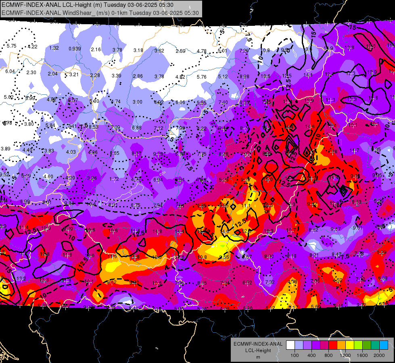Viewport: 395px width, 363px height.
Task: Click the wind shear value 5.12
Action: 223,77
